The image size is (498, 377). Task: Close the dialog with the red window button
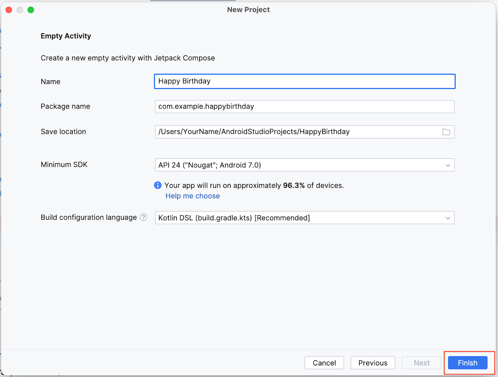pyautogui.click(x=9, y=10)
